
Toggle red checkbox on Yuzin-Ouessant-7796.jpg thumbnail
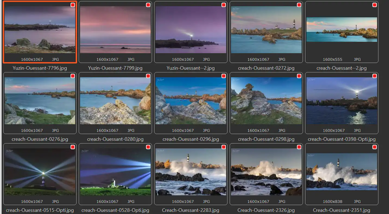click(72, 5)
